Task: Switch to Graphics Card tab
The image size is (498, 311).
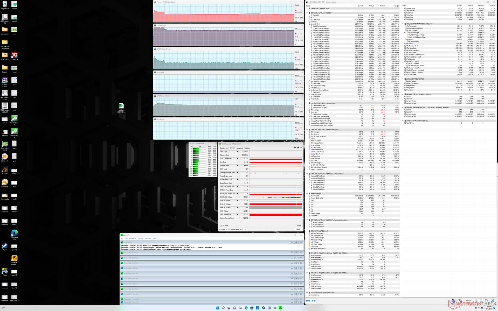Action: coord(224,148)
